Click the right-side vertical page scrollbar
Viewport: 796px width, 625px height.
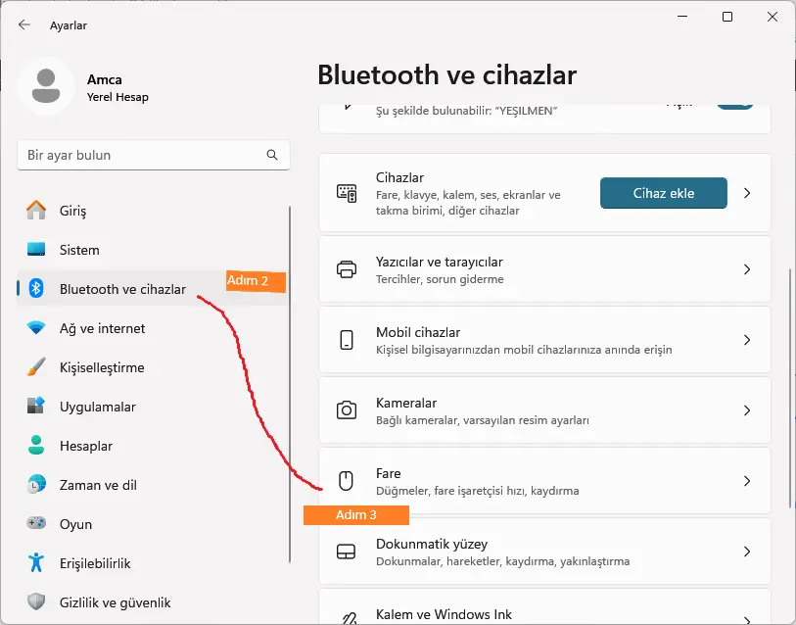pyautogui.click(x=790, y=387)
